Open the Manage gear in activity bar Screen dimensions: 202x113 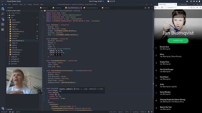3,108
